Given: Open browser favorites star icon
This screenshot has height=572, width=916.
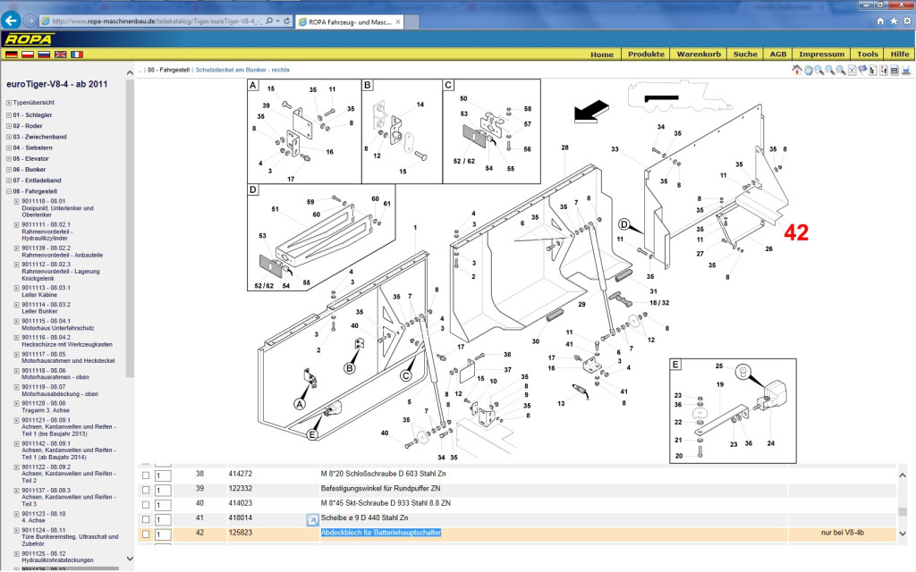Looking at the screenshot, I should point(894,21).
